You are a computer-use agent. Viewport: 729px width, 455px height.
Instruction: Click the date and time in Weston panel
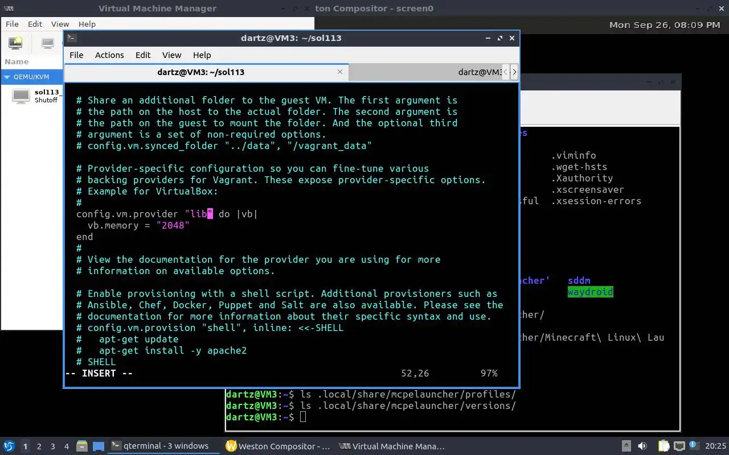click(665, 24)
